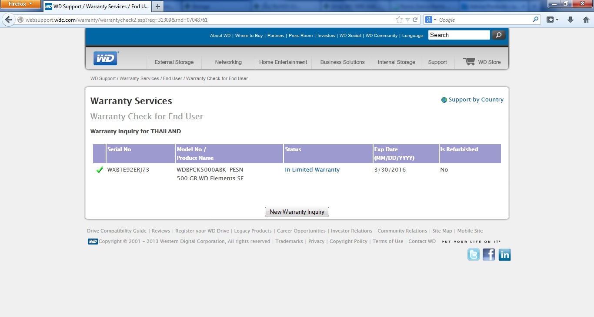Open the Firefox downloads arrow icon
594x317 pixels.
point(571,20)
